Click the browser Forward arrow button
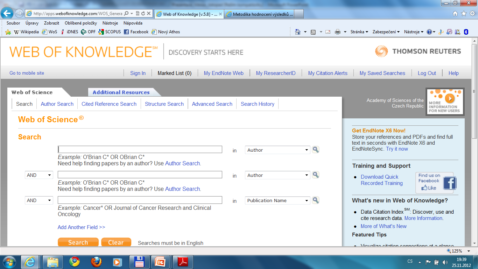 click(x=19, y=13)
